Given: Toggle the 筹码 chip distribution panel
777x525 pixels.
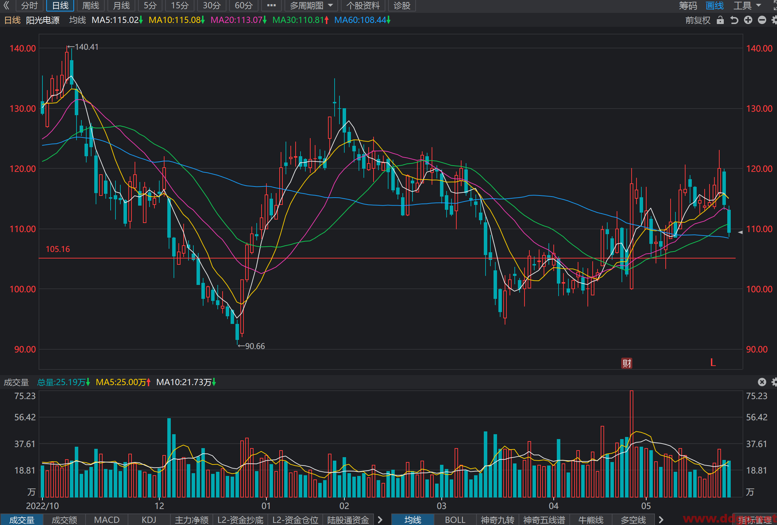Looking at the screenshot, I should tap(688, 6).
